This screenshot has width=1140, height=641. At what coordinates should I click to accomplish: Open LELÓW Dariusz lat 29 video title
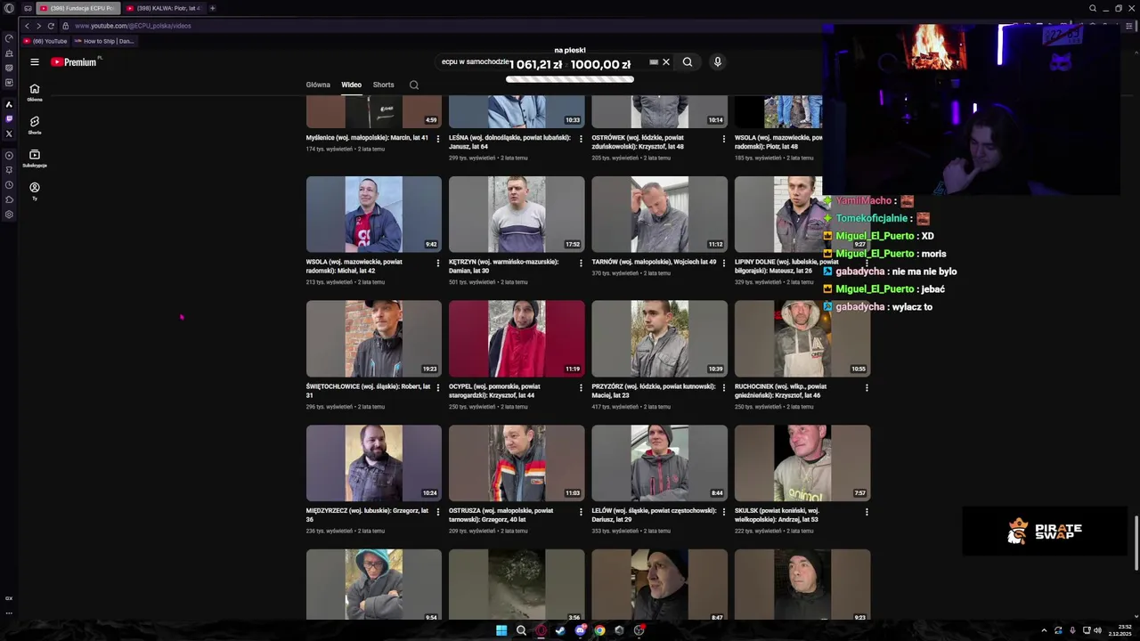coord(654,515)
